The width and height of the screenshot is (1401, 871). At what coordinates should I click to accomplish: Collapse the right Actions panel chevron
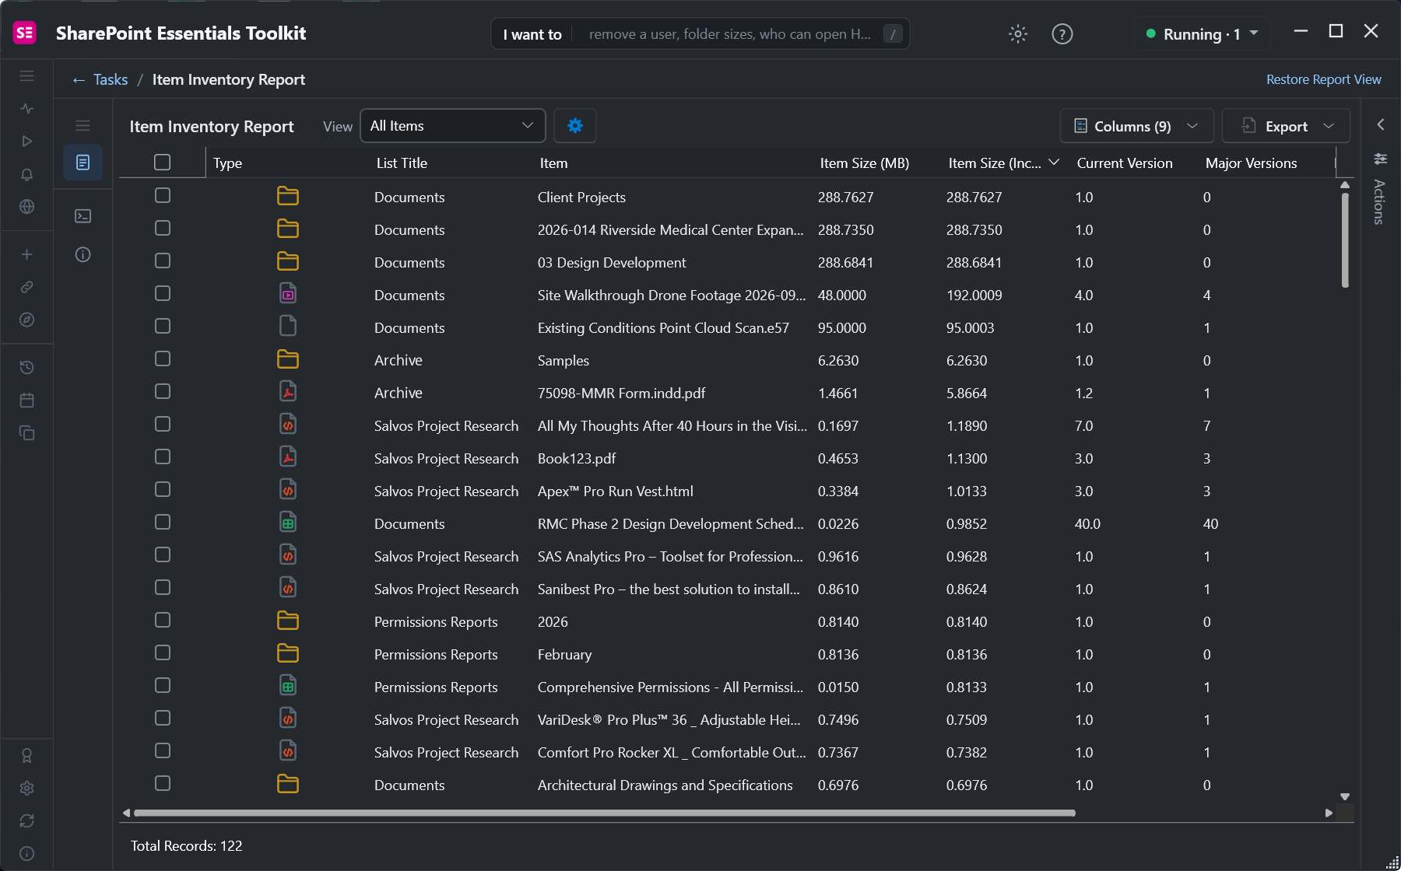tap(1380, 124)
